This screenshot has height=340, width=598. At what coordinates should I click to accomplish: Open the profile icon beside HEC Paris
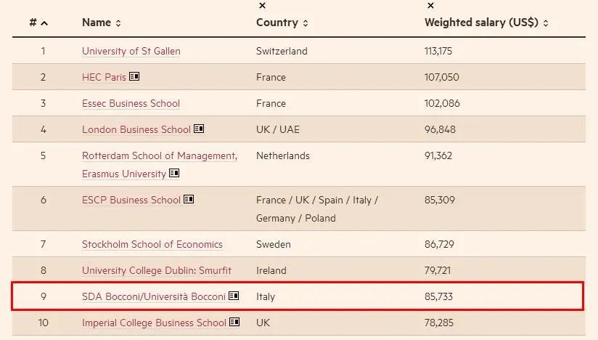pyautogui.click(x=134, y=76)
